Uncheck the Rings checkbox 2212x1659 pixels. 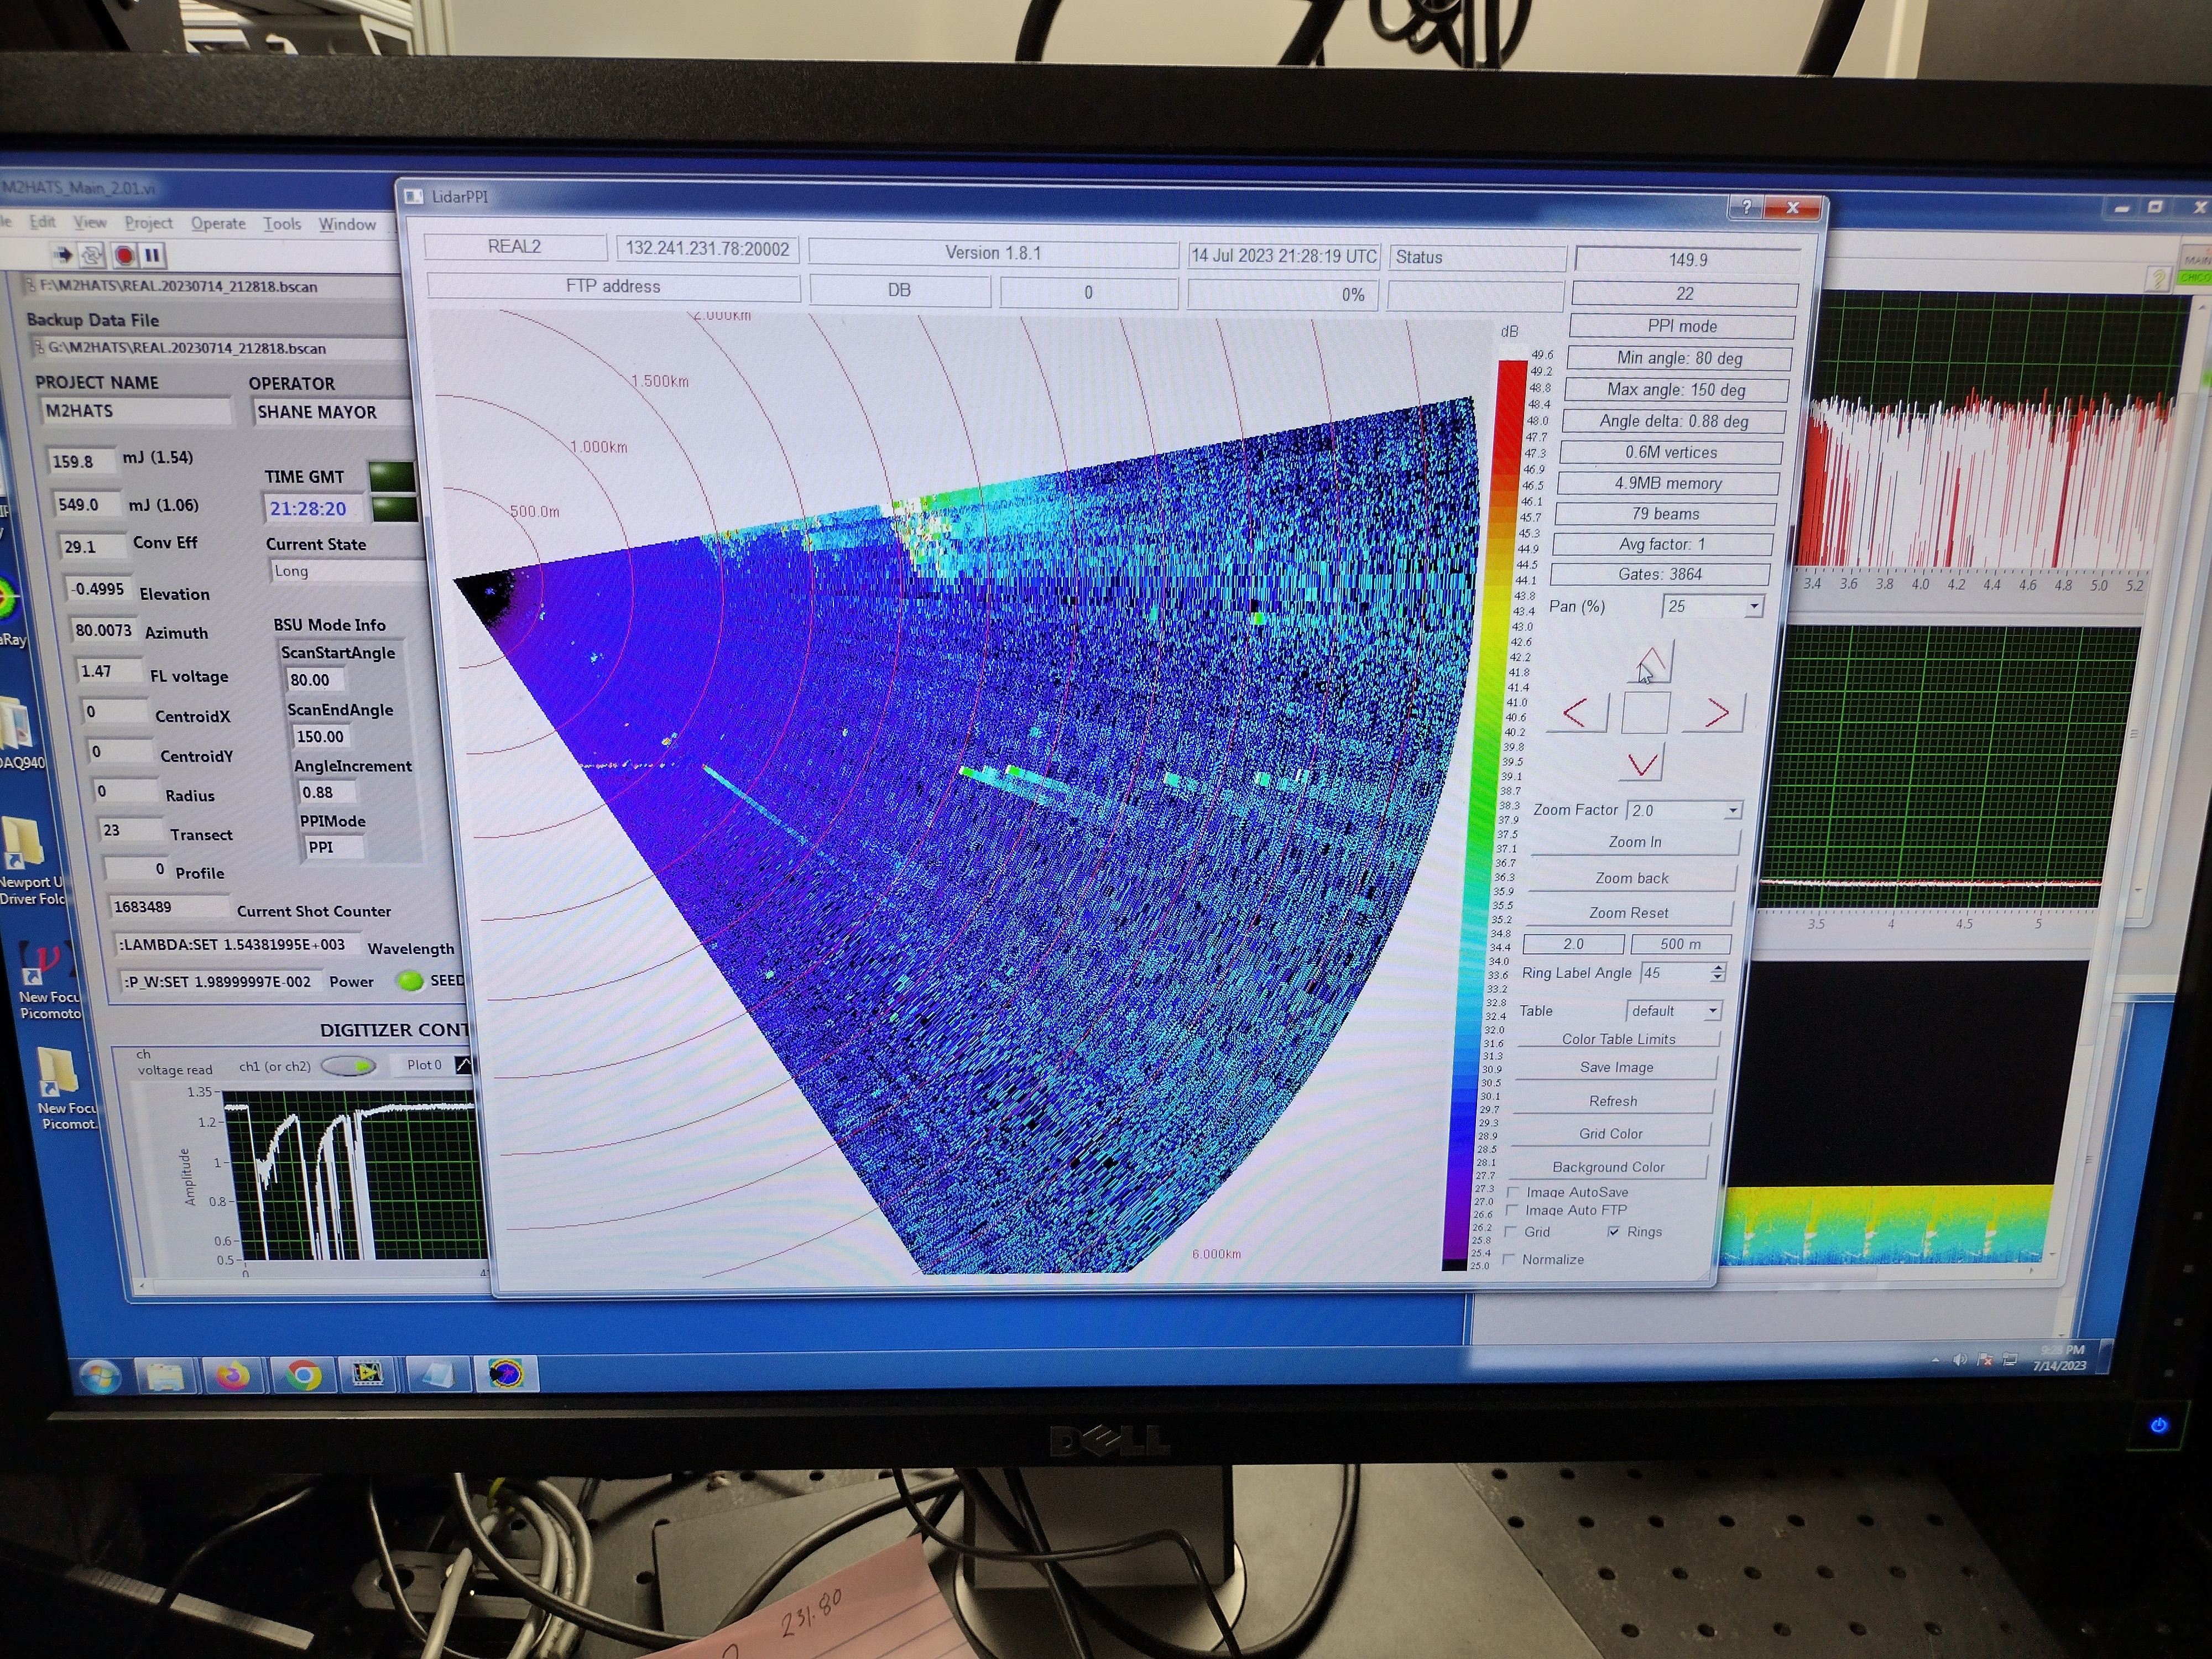pos(1613,1232)
